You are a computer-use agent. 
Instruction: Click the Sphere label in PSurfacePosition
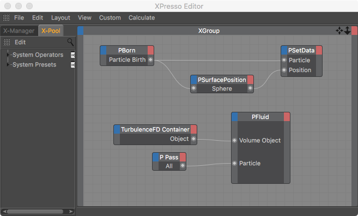pyautogui.click(x=222, y=88)
